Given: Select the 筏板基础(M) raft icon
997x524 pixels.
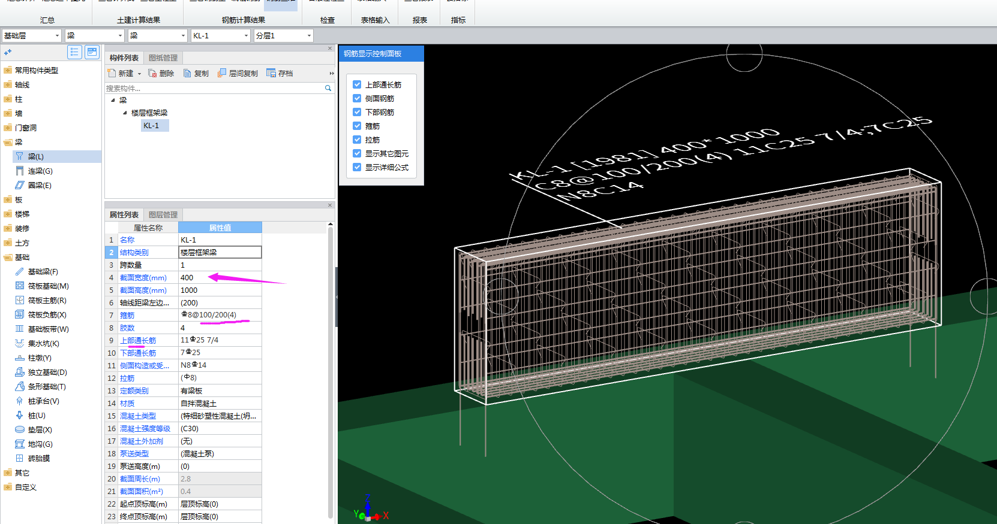Looking at the screenshot, I should tap(20, 286).
